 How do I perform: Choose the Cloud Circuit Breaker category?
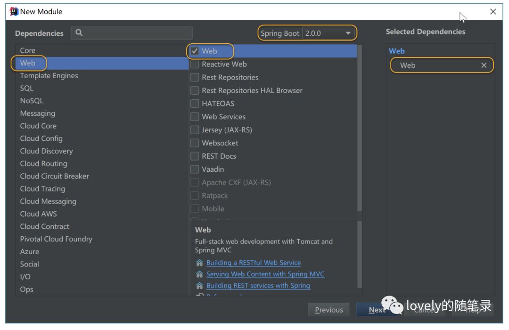coord(102,177)
